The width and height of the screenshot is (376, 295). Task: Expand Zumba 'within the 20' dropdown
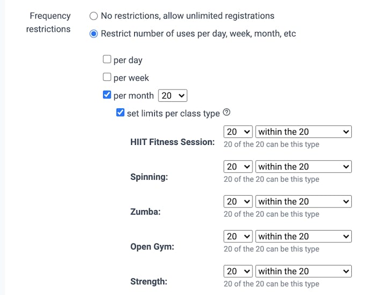[x=303, y=201]
